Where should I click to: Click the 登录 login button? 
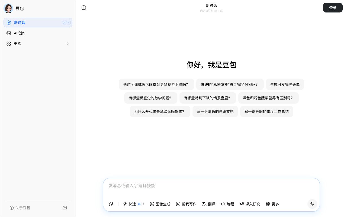[x=333, y=8]
